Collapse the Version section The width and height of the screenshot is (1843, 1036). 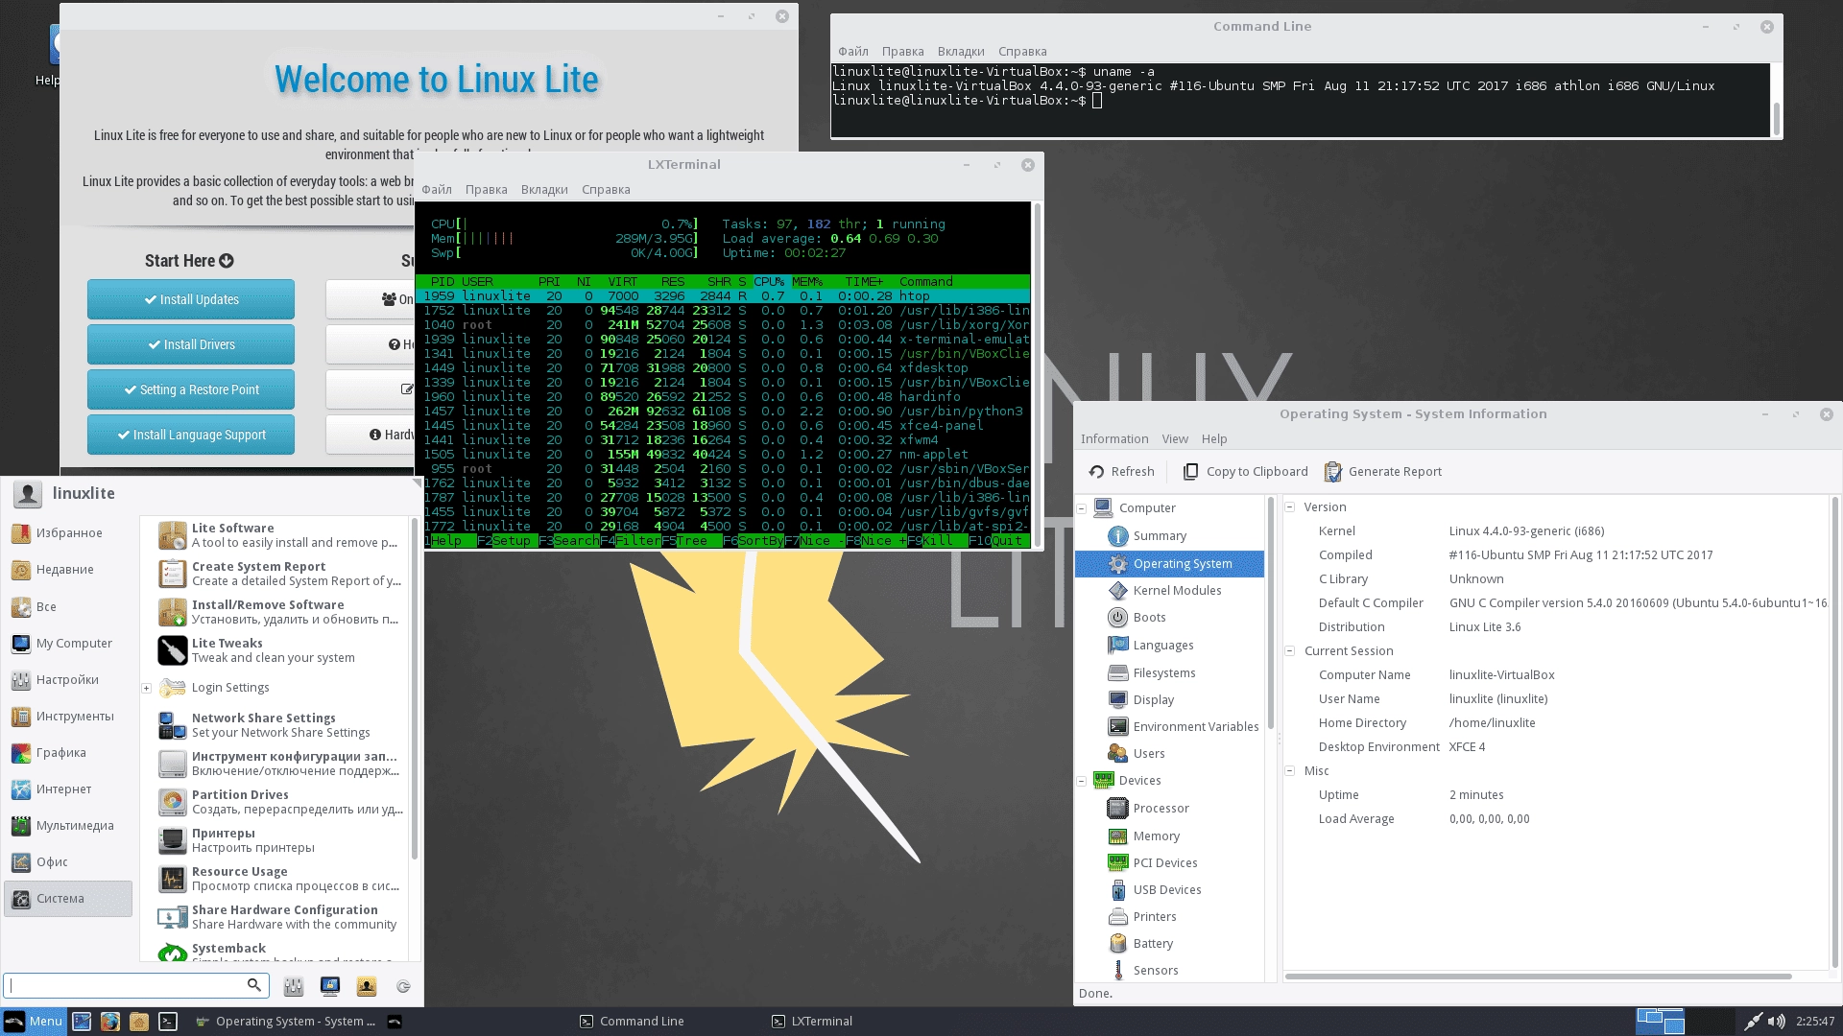pyautogui.click(x=1290, y=507)
